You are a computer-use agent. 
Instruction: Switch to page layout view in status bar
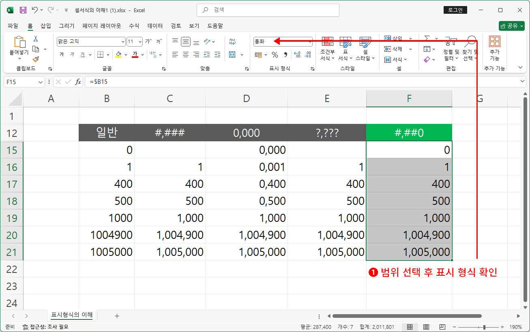(x=426, y=327)
